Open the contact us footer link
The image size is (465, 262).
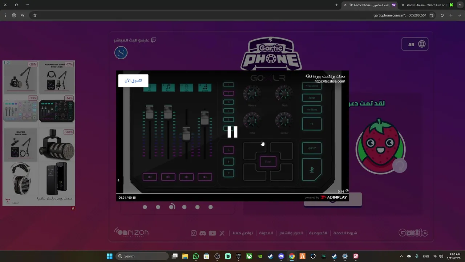point(243,233)
